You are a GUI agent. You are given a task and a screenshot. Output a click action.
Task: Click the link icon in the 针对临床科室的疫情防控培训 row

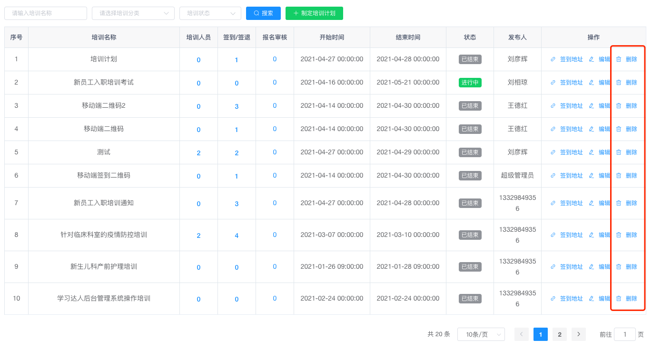(553, 235)
